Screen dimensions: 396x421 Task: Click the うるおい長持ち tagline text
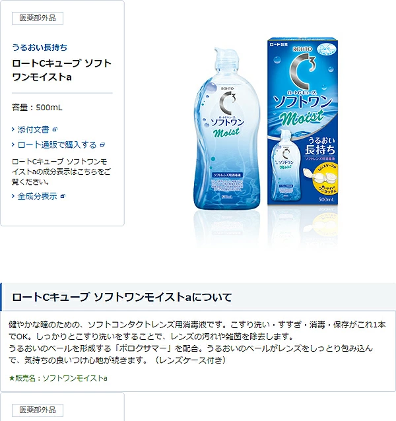point(40,48)
